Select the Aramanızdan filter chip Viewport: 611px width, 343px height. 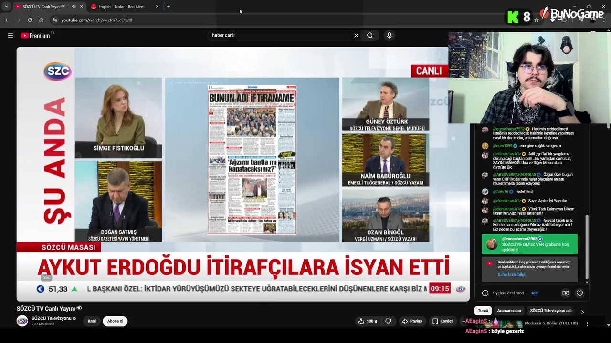[x=509, y=311]
